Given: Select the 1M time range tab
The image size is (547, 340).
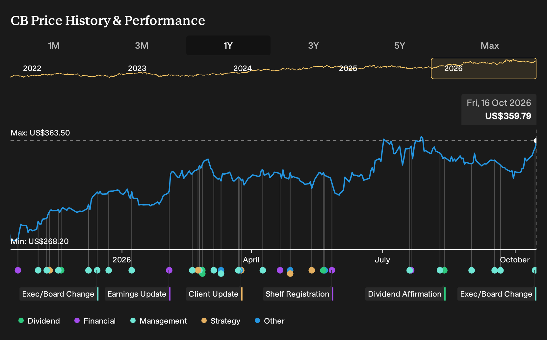Looking at the screenshot, I should [x=54, y=45].
